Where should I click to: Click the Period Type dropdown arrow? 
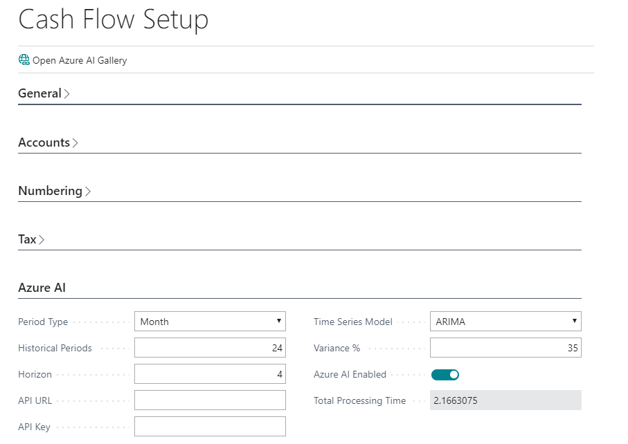coord(278,321)
